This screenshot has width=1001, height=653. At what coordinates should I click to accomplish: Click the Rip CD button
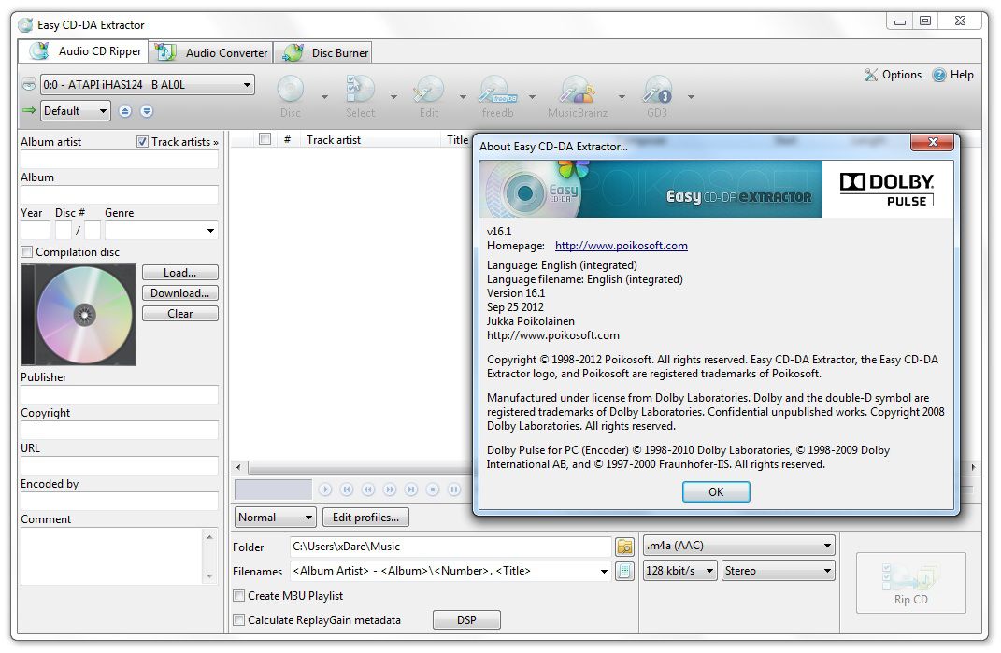pyautogui.click(x=910, y=583)
